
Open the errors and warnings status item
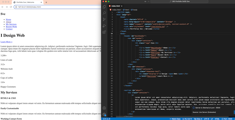(106, 119)
